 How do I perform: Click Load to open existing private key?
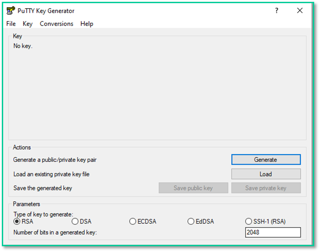coord(266,174)
